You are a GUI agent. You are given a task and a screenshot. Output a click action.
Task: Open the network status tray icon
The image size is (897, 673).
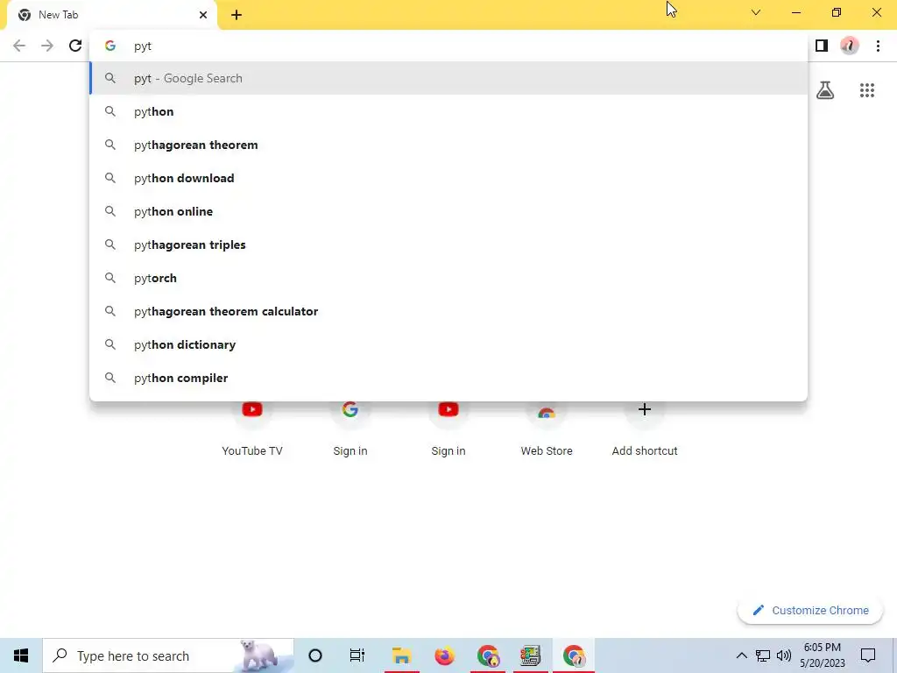pyautogui.click(x=763, y=655)
